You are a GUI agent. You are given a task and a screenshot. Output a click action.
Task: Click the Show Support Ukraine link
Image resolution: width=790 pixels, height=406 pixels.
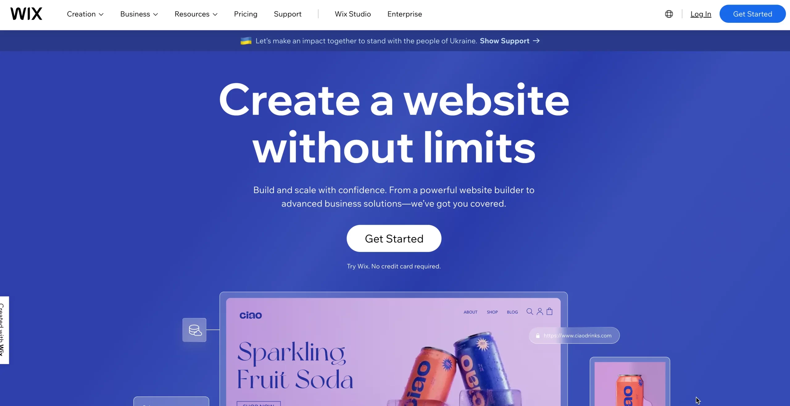coord(509,40)
